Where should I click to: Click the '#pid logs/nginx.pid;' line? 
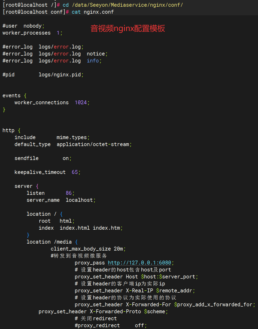pos(43,75)
